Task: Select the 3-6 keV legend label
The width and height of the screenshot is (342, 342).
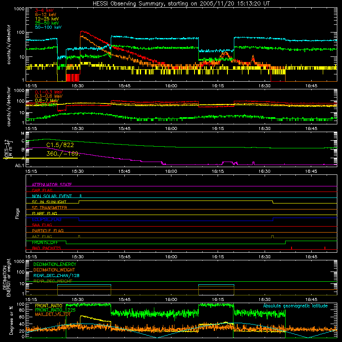Action: [44, 10]
